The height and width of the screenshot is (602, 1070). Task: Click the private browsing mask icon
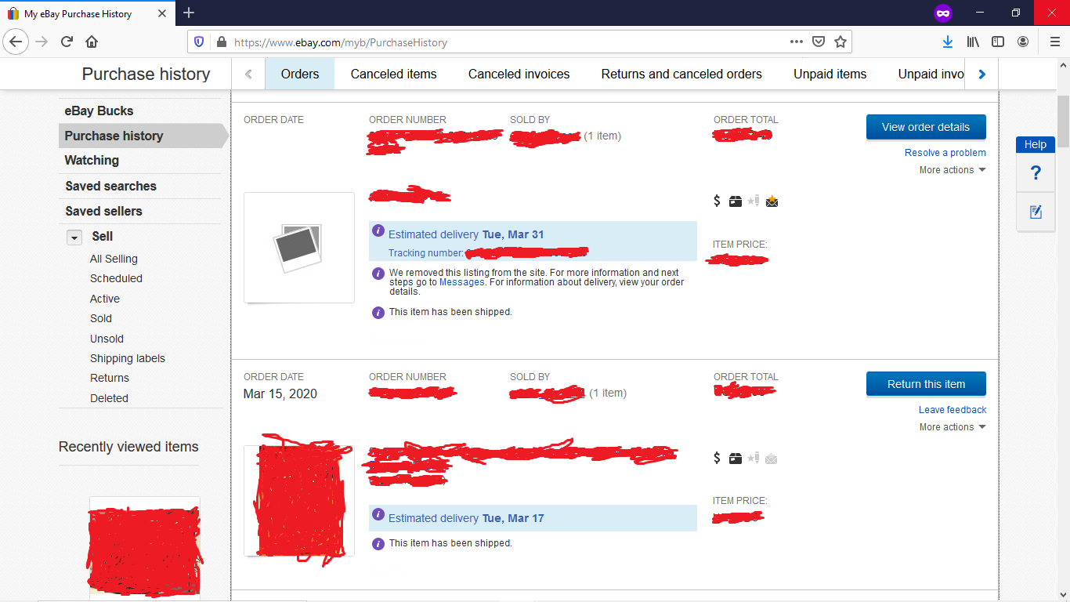click(x=943, y=13)
